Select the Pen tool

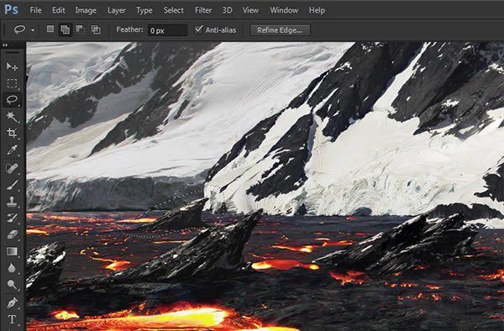pos(13,302)
